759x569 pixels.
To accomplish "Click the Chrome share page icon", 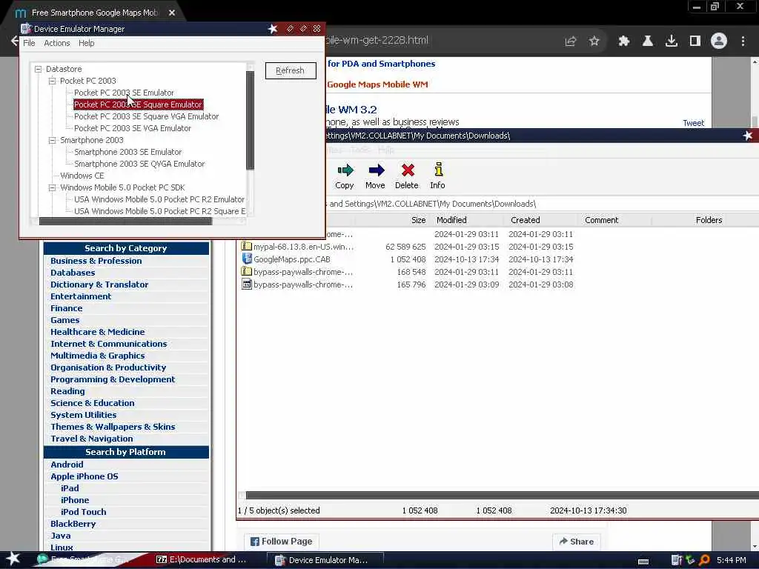I will [571, 41].
